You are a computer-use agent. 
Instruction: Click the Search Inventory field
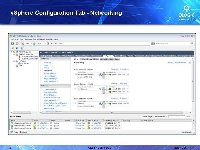pos(173,43)
